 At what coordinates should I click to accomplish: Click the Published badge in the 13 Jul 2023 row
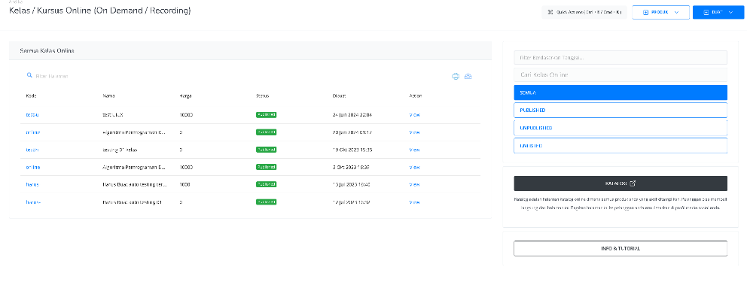[267, 184]
